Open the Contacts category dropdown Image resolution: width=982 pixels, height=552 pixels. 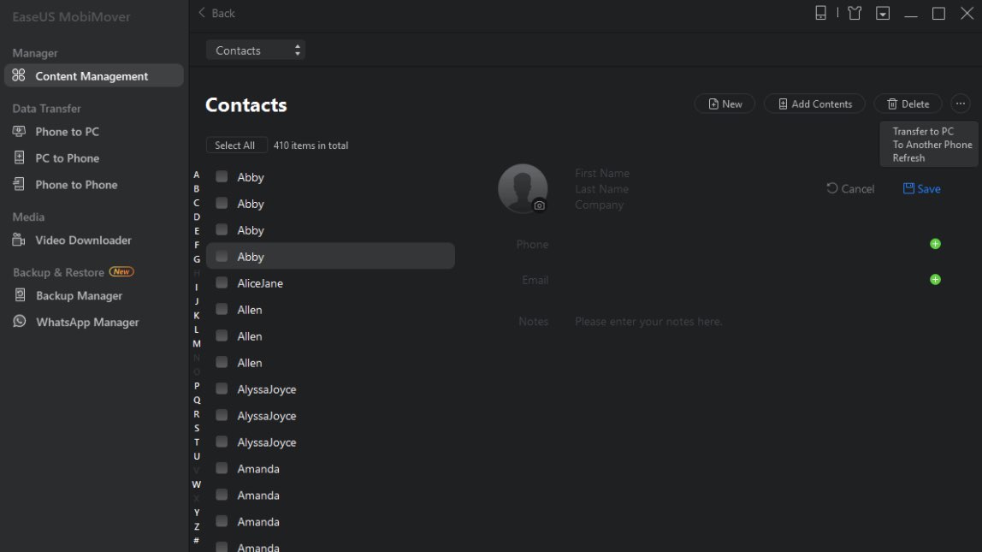(x=256, y=50)
